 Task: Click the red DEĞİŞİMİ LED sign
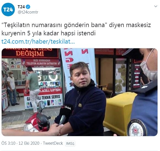(x=30, y=53)
